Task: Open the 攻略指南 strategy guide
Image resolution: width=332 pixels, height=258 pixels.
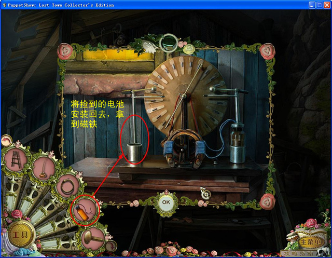Action: (299, 253)
